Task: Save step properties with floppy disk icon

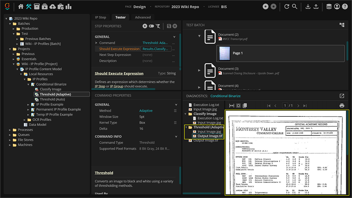Action: coord(169,26)
